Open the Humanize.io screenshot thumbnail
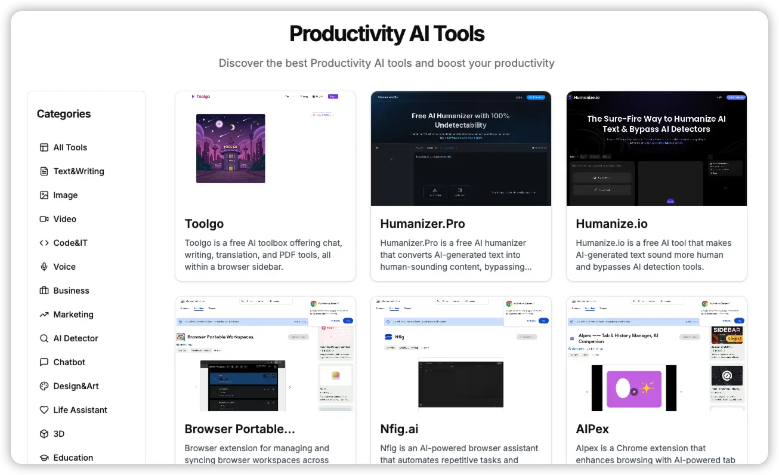 pos(657,149)
